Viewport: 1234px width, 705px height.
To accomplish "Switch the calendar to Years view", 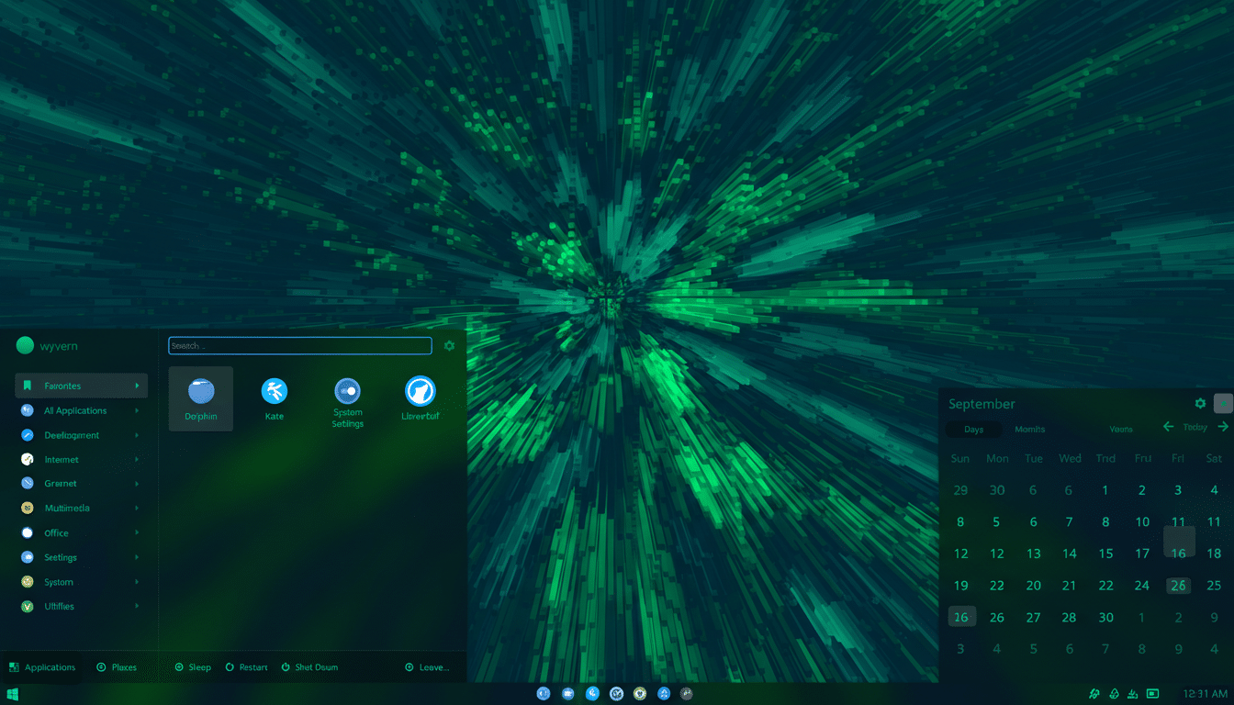I will point(1121,429).
